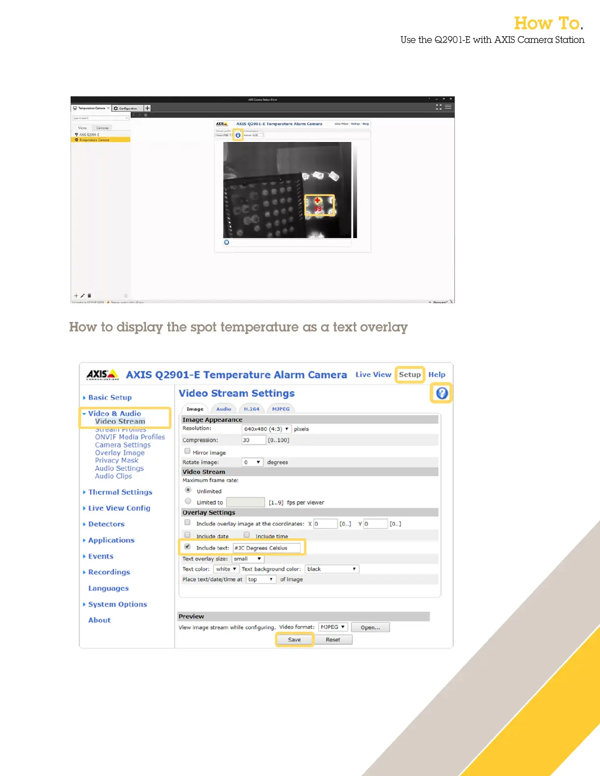The width and height of the screenshot is (600, 776).
Task: Click the faint settings icon at sidebar bottom right
Action: pyautogui.click(x=125, y=295)
